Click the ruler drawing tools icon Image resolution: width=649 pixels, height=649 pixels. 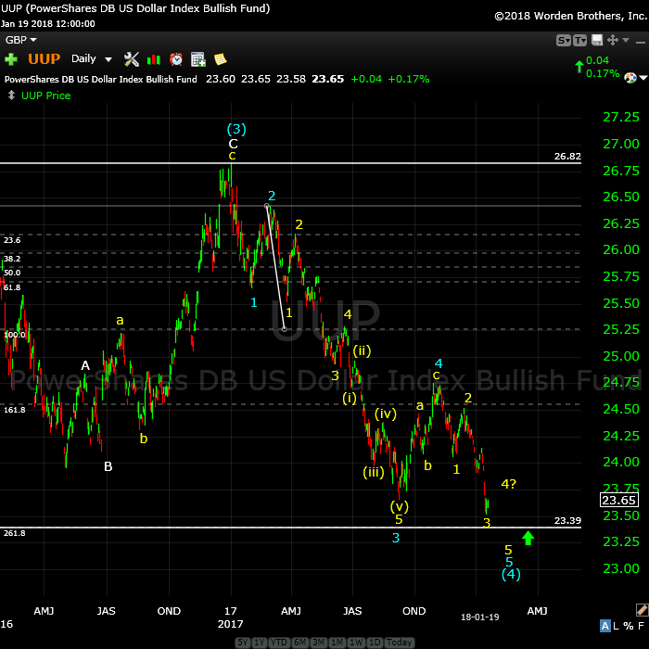642,610
